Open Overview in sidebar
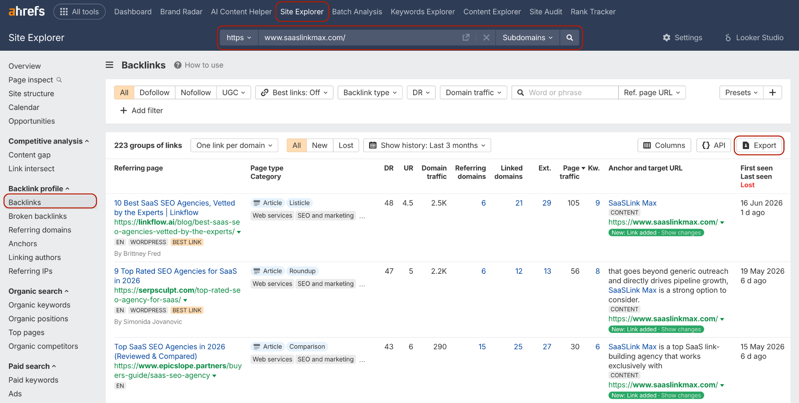 coord(25,66)
